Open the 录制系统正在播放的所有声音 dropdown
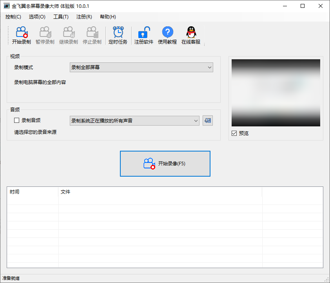Image resolution: width=330 pixels, height=283 pixels. click(134, 121)
